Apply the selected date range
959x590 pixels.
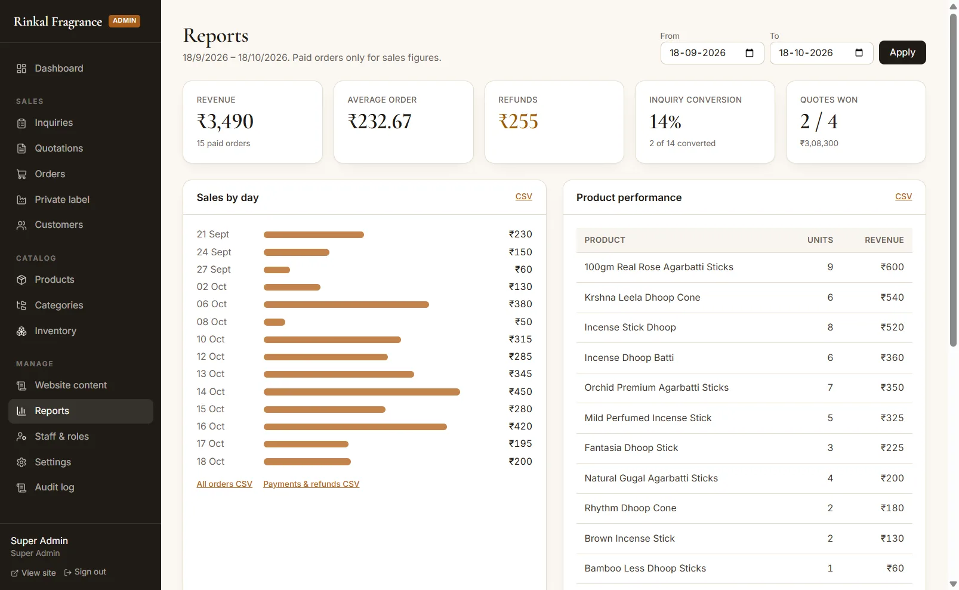[902, 52]
